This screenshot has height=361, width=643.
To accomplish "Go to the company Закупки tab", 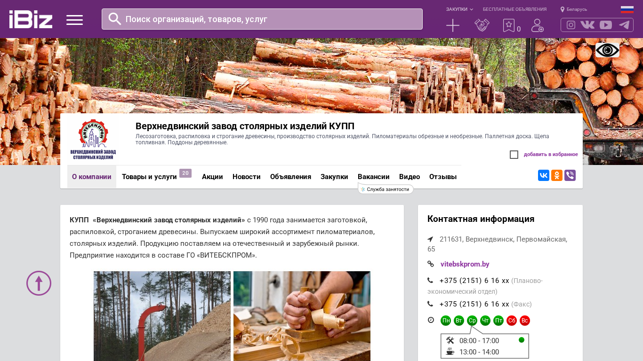I will (x=334, y=177).
